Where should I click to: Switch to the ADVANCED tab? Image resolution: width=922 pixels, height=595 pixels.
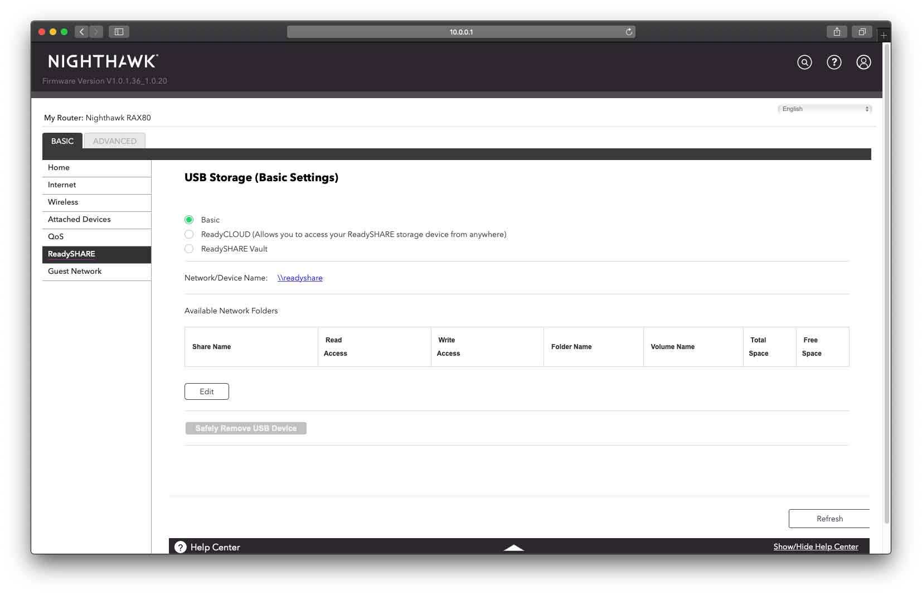[115, 141]
